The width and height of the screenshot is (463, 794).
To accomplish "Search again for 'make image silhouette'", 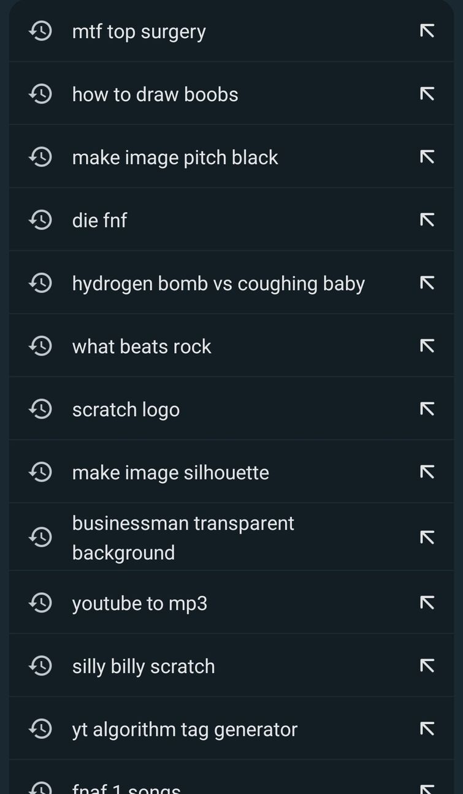I will coord(231,471).
